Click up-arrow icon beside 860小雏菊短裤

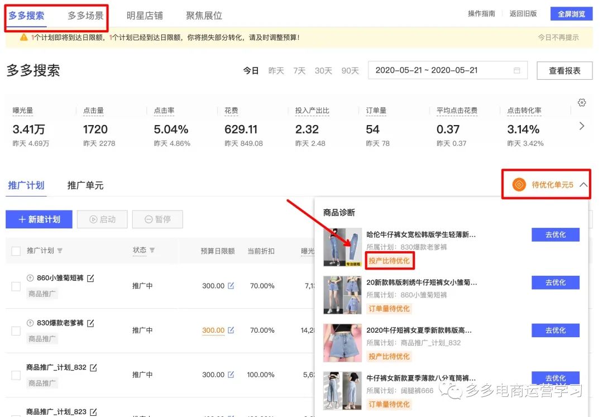(30, 278)
